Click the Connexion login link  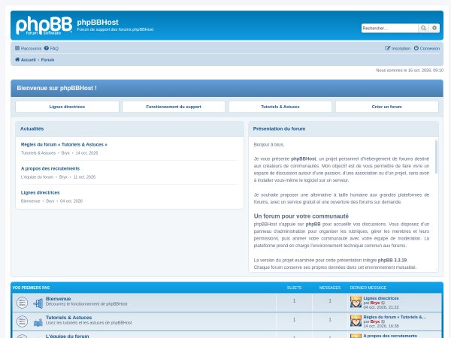pos(427,48)
